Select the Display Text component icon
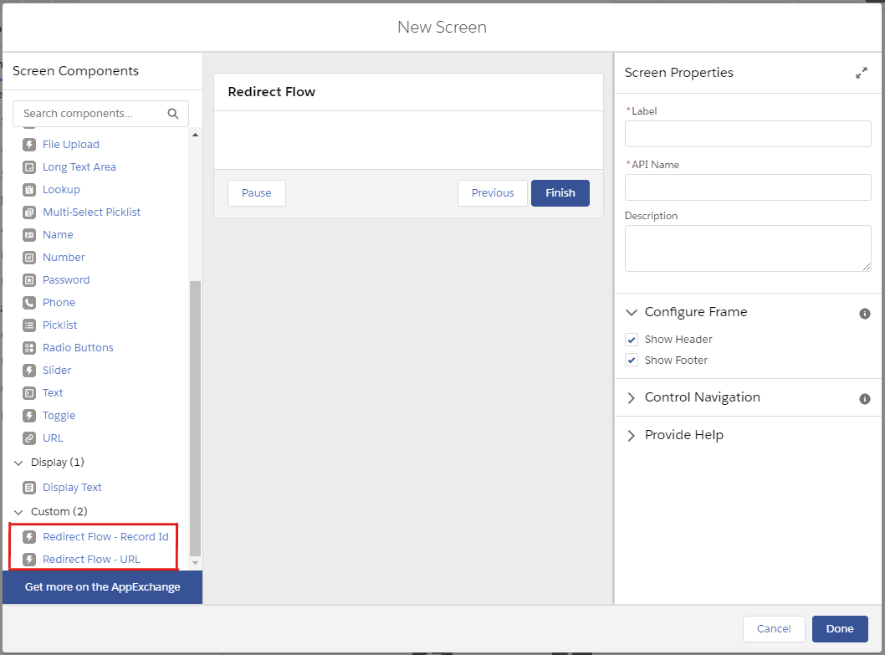 [31, 487]
